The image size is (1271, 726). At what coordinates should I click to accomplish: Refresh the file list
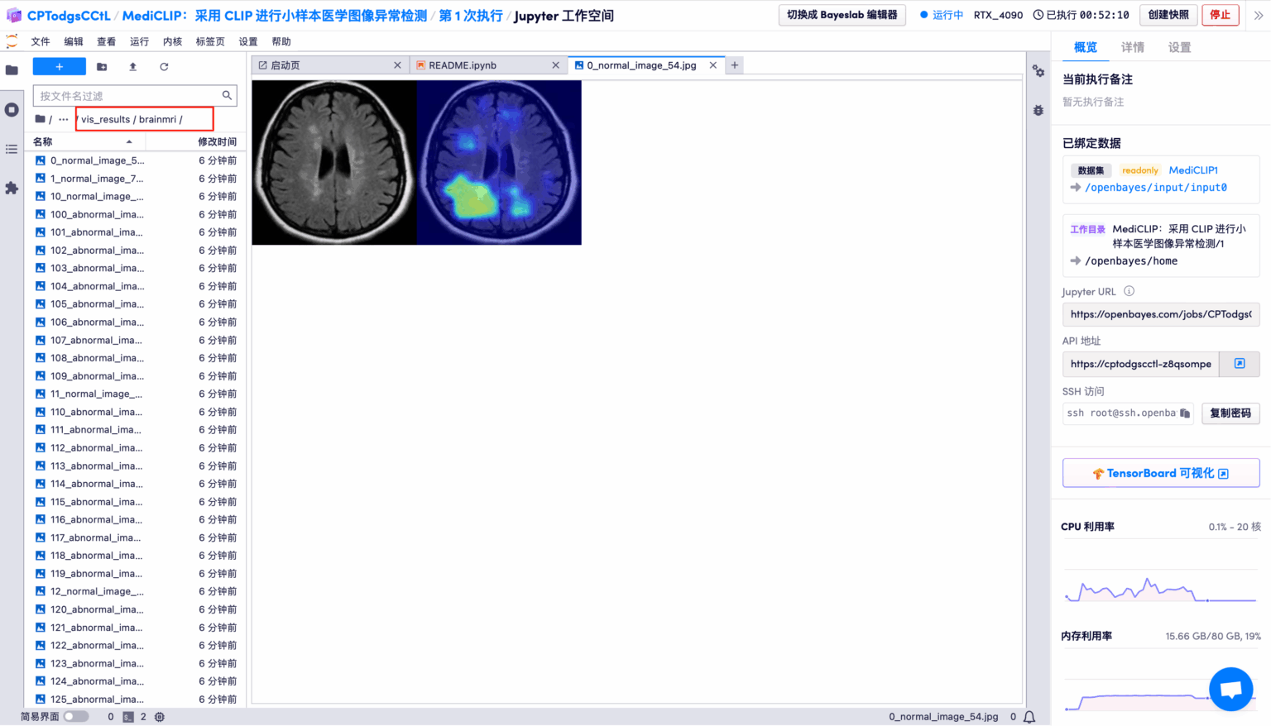click(x=167, y=66)
